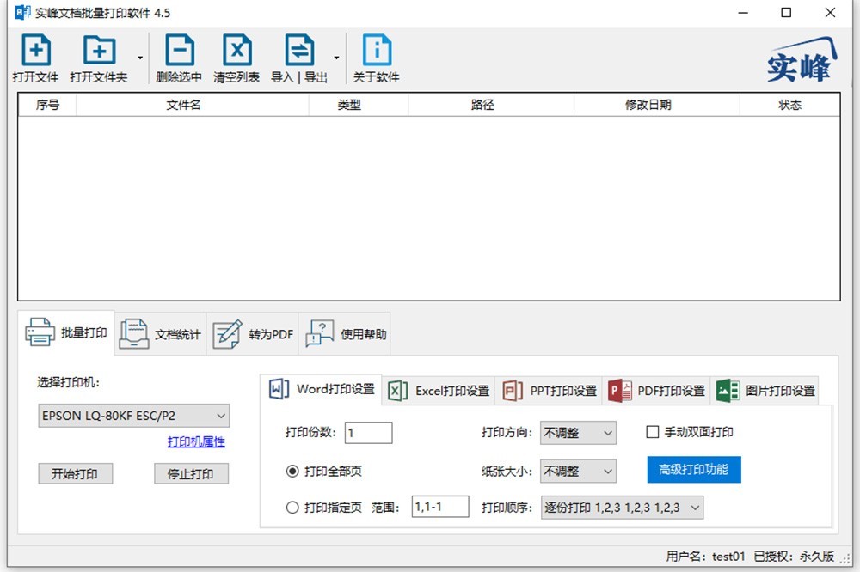Click the 清空列表 (Clear List) icon

[x=236, y=52]
